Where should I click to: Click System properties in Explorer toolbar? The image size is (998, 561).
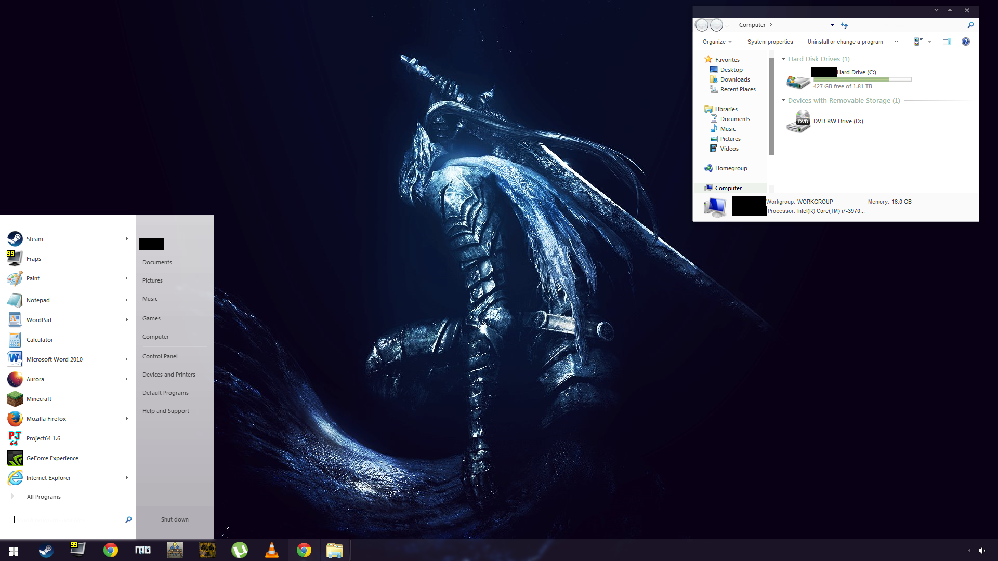point(770,42)
